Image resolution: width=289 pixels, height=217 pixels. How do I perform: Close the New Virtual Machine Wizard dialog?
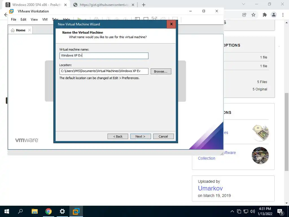click(x=171, y=24)
